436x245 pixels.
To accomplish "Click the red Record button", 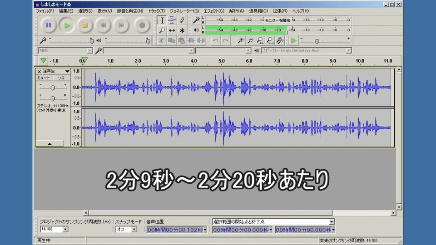I will (142, 25).
